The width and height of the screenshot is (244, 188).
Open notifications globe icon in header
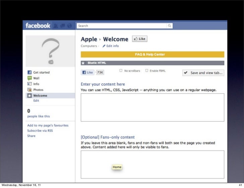(x=70, y=26)
